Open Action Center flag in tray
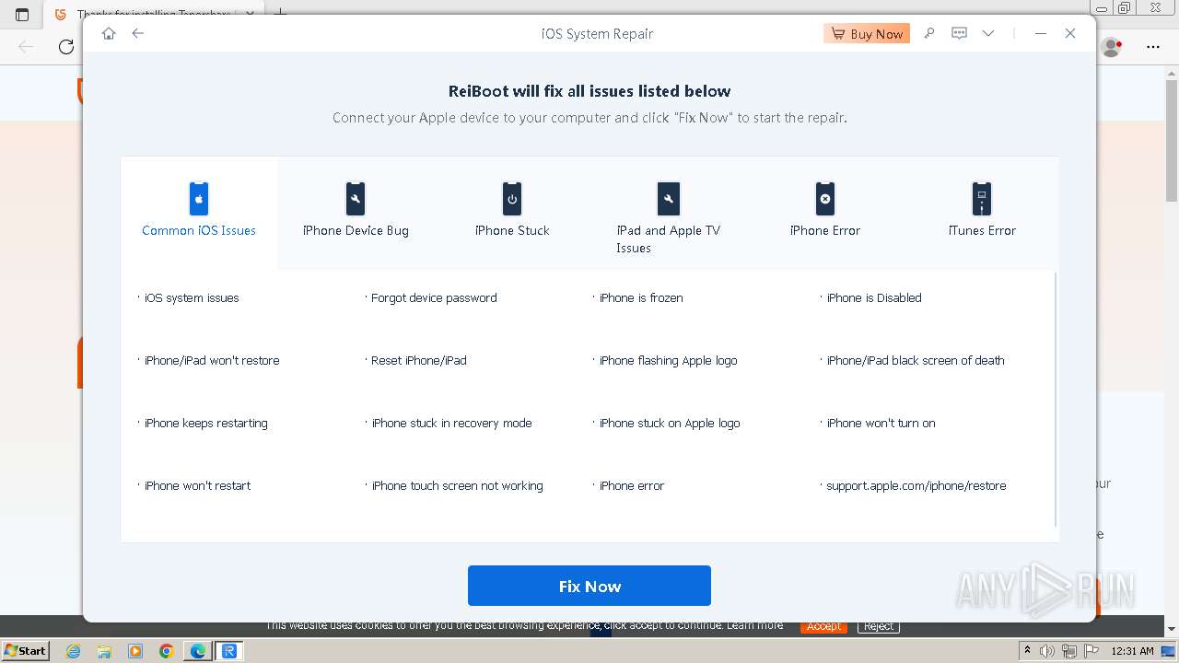The height and width of the screenshot is (663, 1179). coord(1090,651)
